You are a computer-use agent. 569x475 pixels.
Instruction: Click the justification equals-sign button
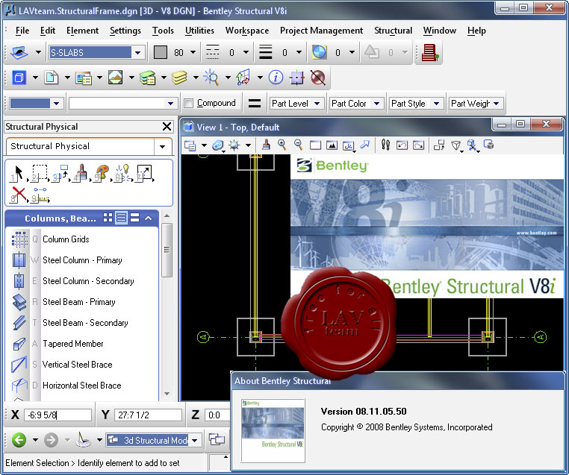tap(255, 104)
